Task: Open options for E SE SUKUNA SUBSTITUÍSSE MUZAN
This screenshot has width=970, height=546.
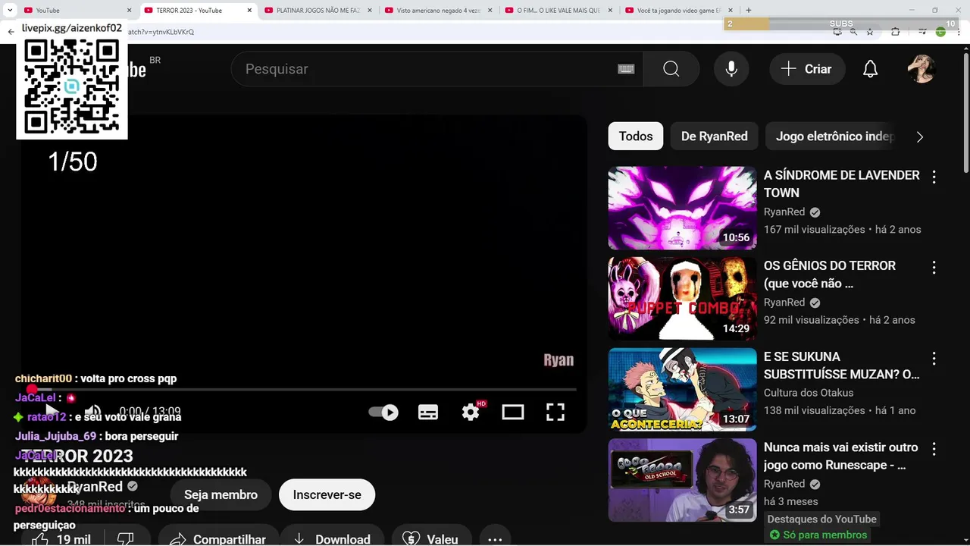Action: click(x=934, y=358)
